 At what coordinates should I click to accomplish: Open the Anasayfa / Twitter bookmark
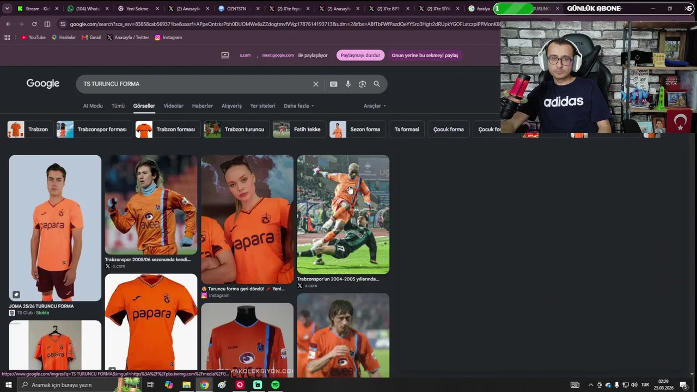[128, 38]
